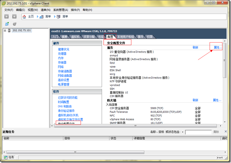This screenshot has width=231, height=163.
Task: Click the configuration pane vertical scrollbar thumb
Action: [225, 60]
